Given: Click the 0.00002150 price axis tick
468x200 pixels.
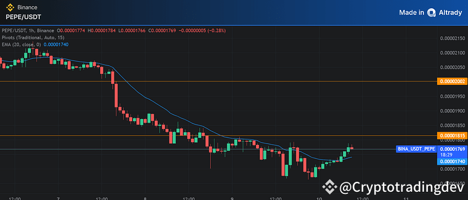Looking at the screenshot, I should [453, 39].
